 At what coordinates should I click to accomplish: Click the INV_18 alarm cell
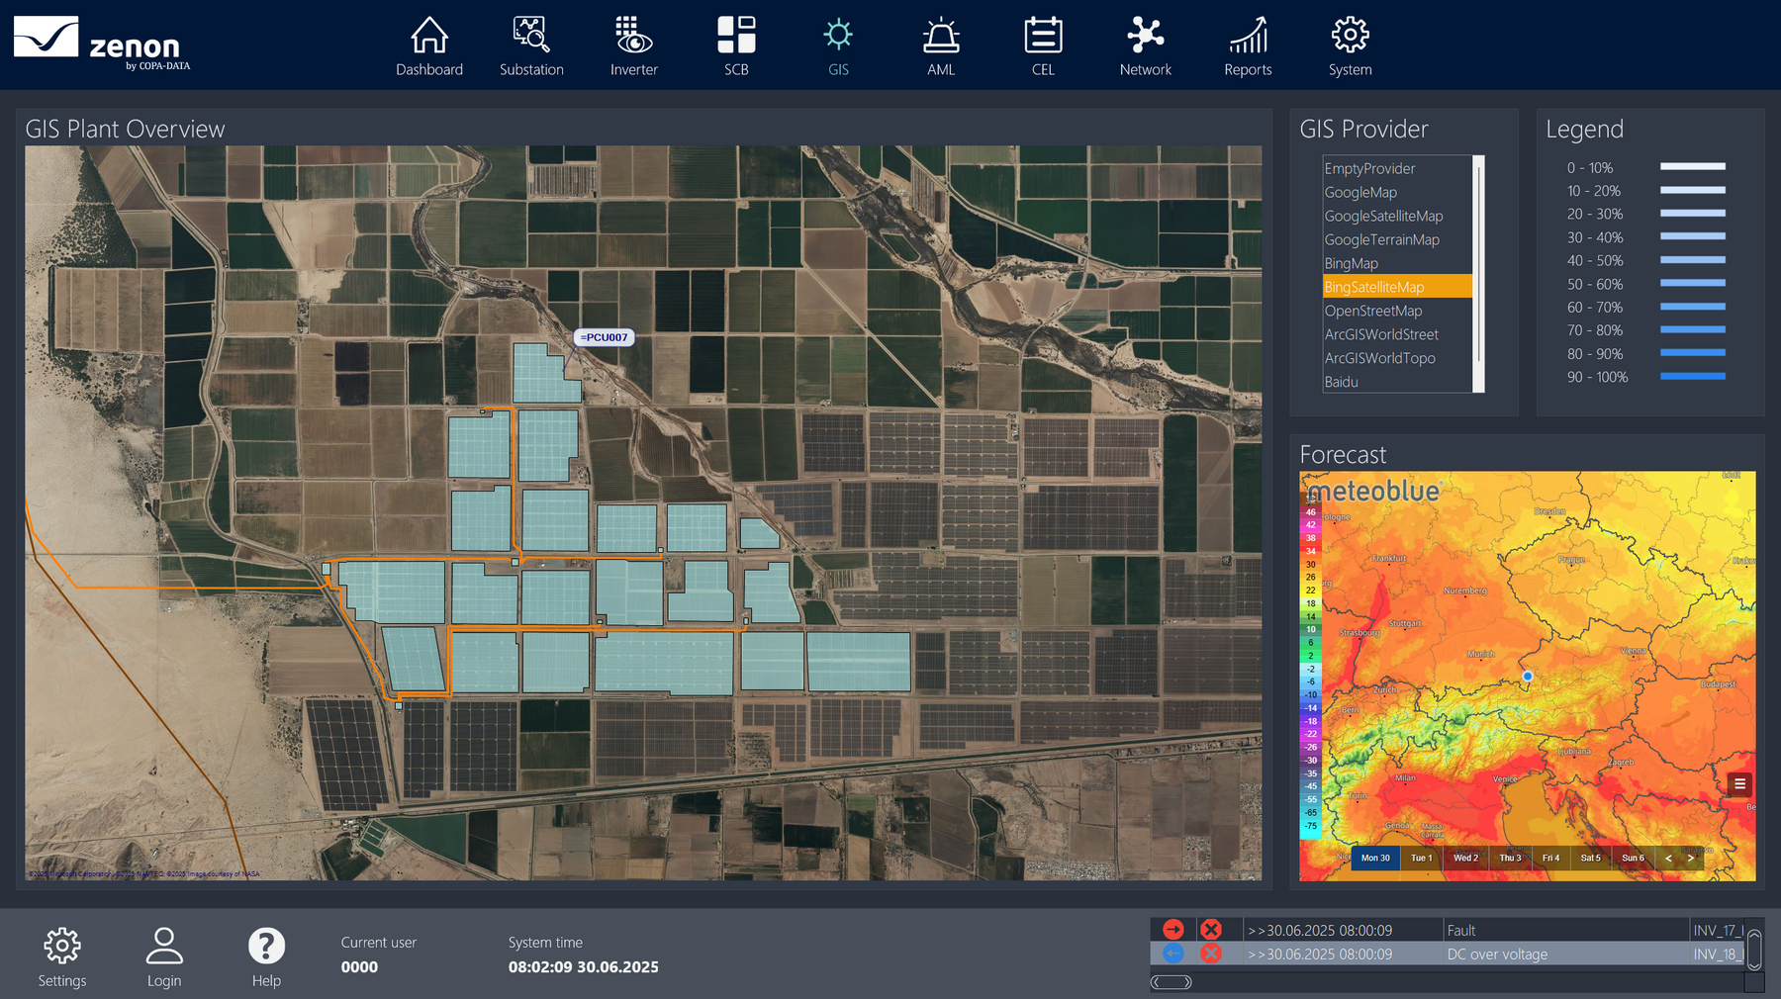(x=1717, y=954)
